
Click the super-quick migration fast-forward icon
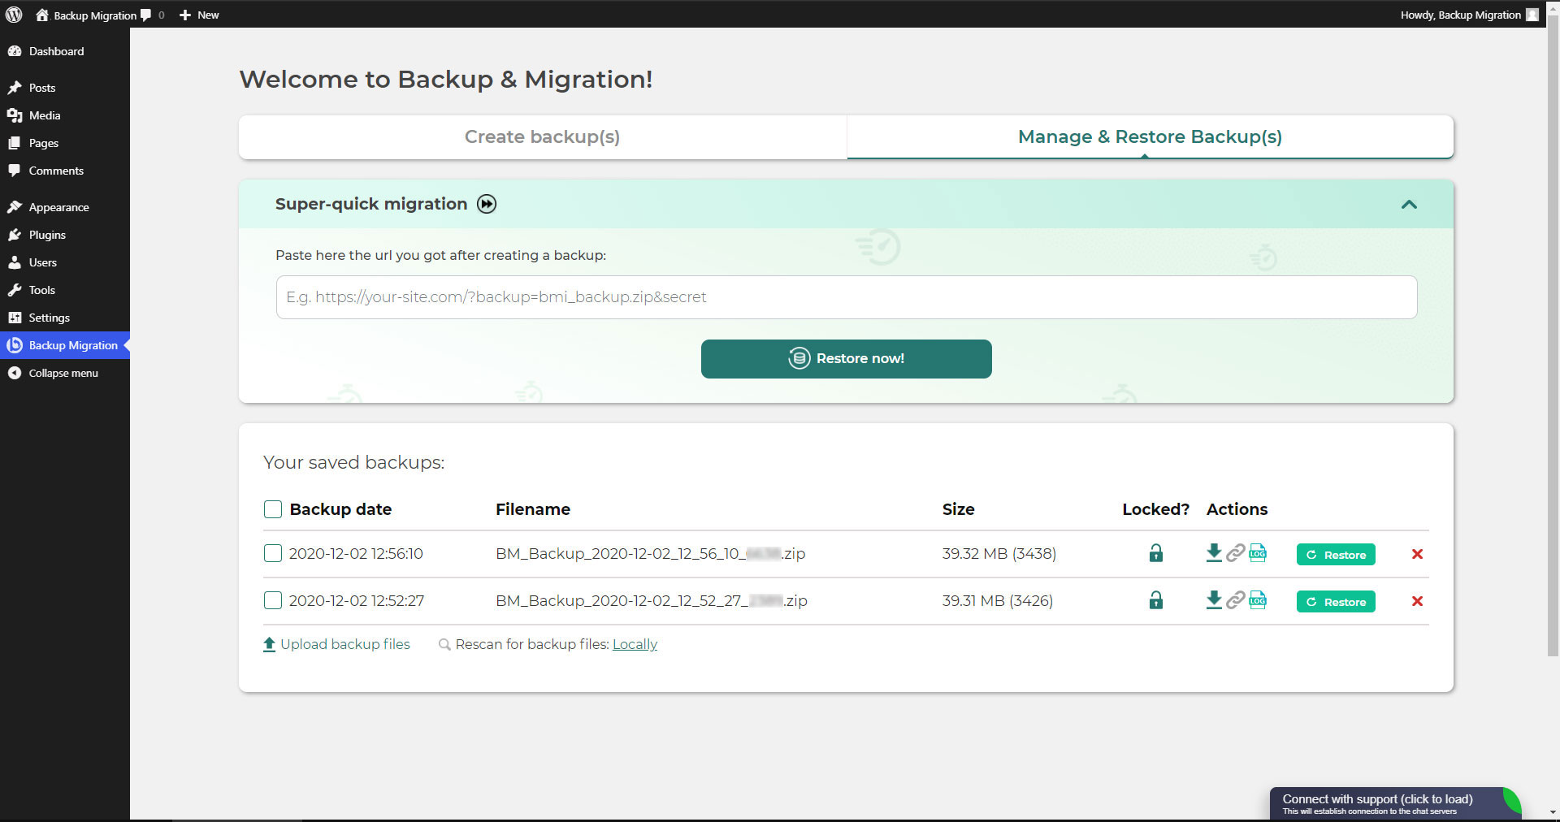pos(487,204)
